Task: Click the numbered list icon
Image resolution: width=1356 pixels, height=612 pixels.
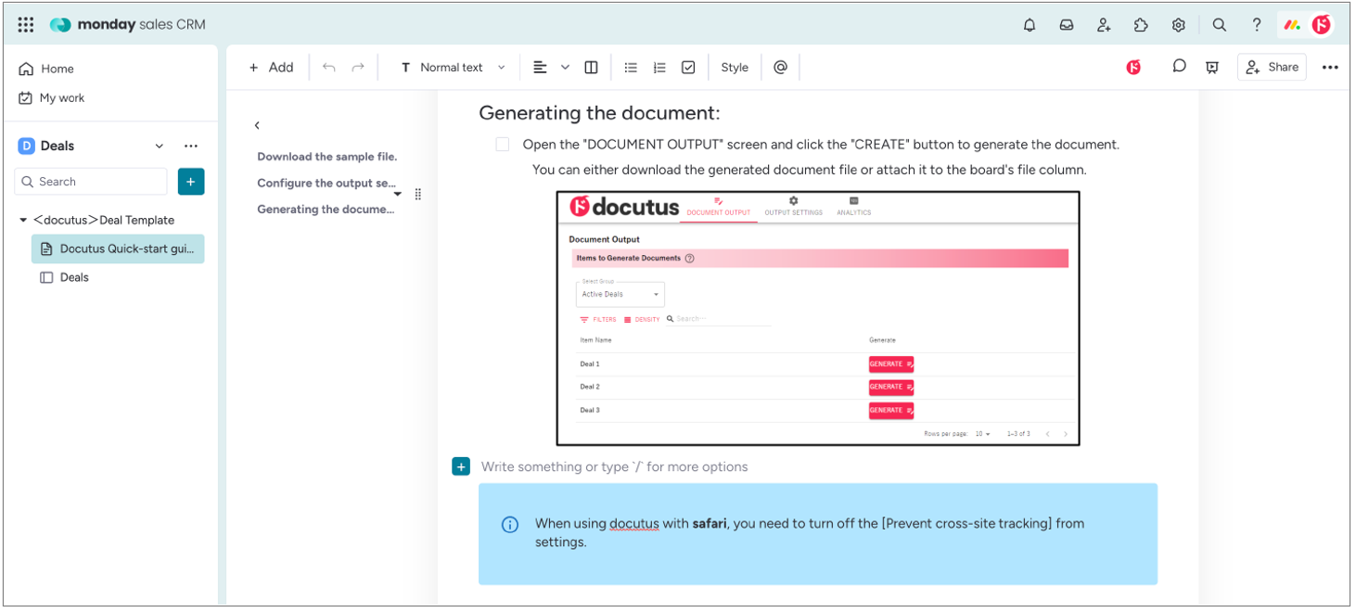Action: coord(659,68)
